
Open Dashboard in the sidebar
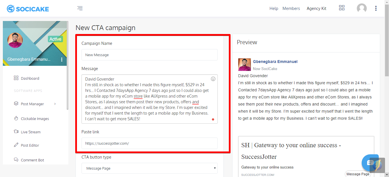pos(30,78)
